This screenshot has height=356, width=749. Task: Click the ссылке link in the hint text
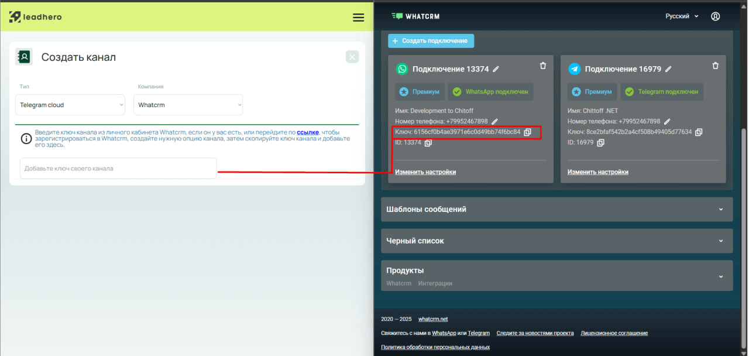308,132
